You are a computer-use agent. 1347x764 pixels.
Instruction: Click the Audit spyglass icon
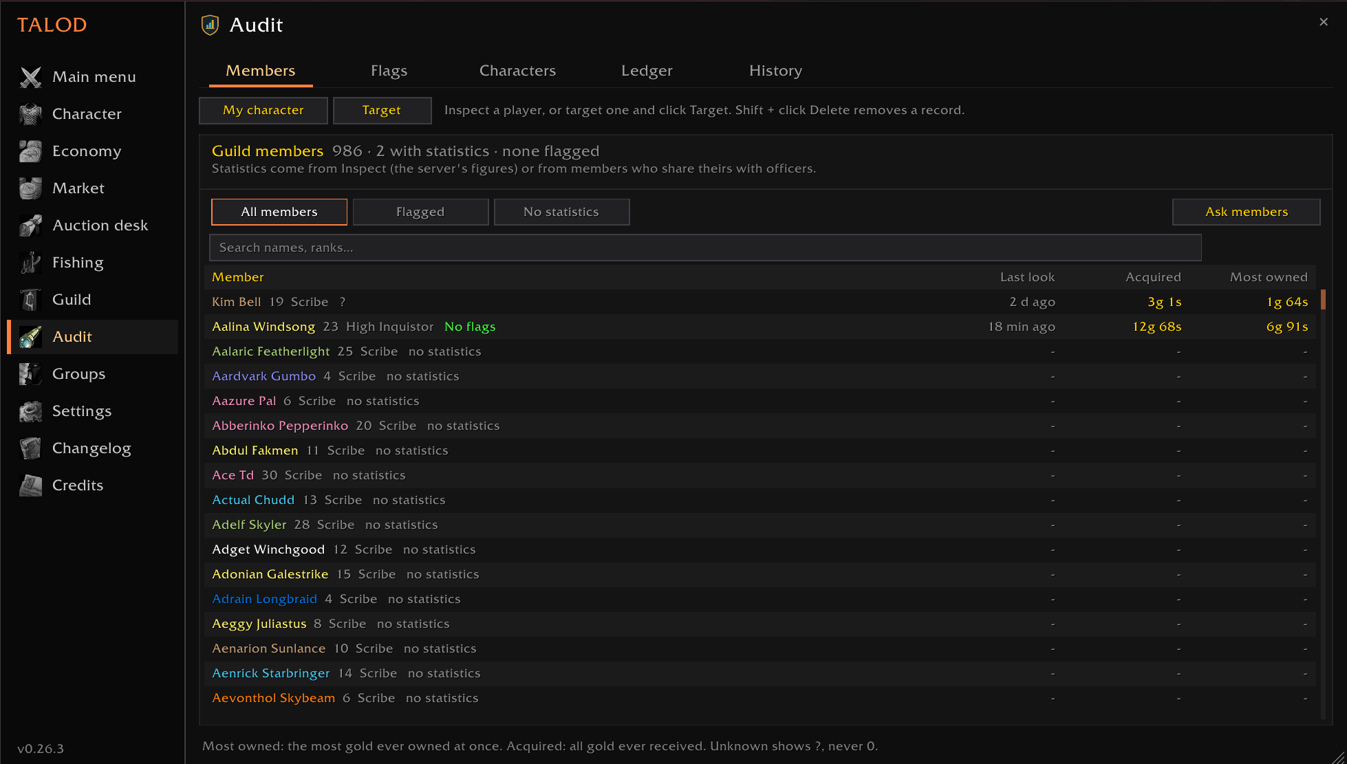tap(30, 337)
